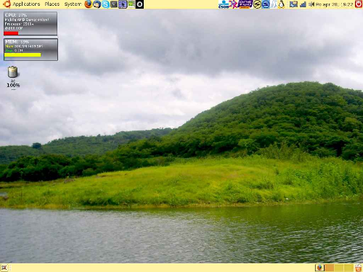363x272 pixels.
Task: Click the battery 100% desktop widget
Action: click(x=13, y=78)
